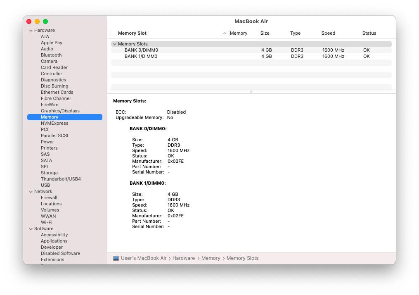Select Controller in the sidebar
The image size is (419, 295).
coord(52,74)
